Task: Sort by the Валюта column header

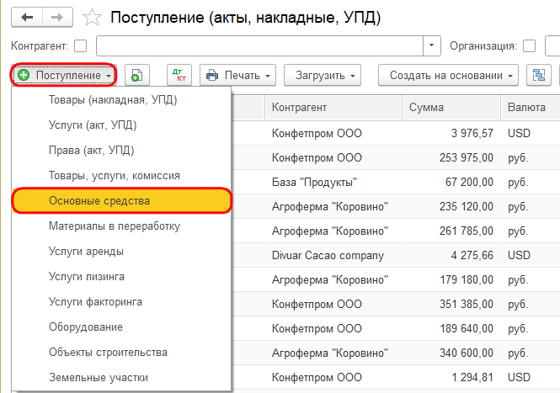Action: [x=530, y=108]
